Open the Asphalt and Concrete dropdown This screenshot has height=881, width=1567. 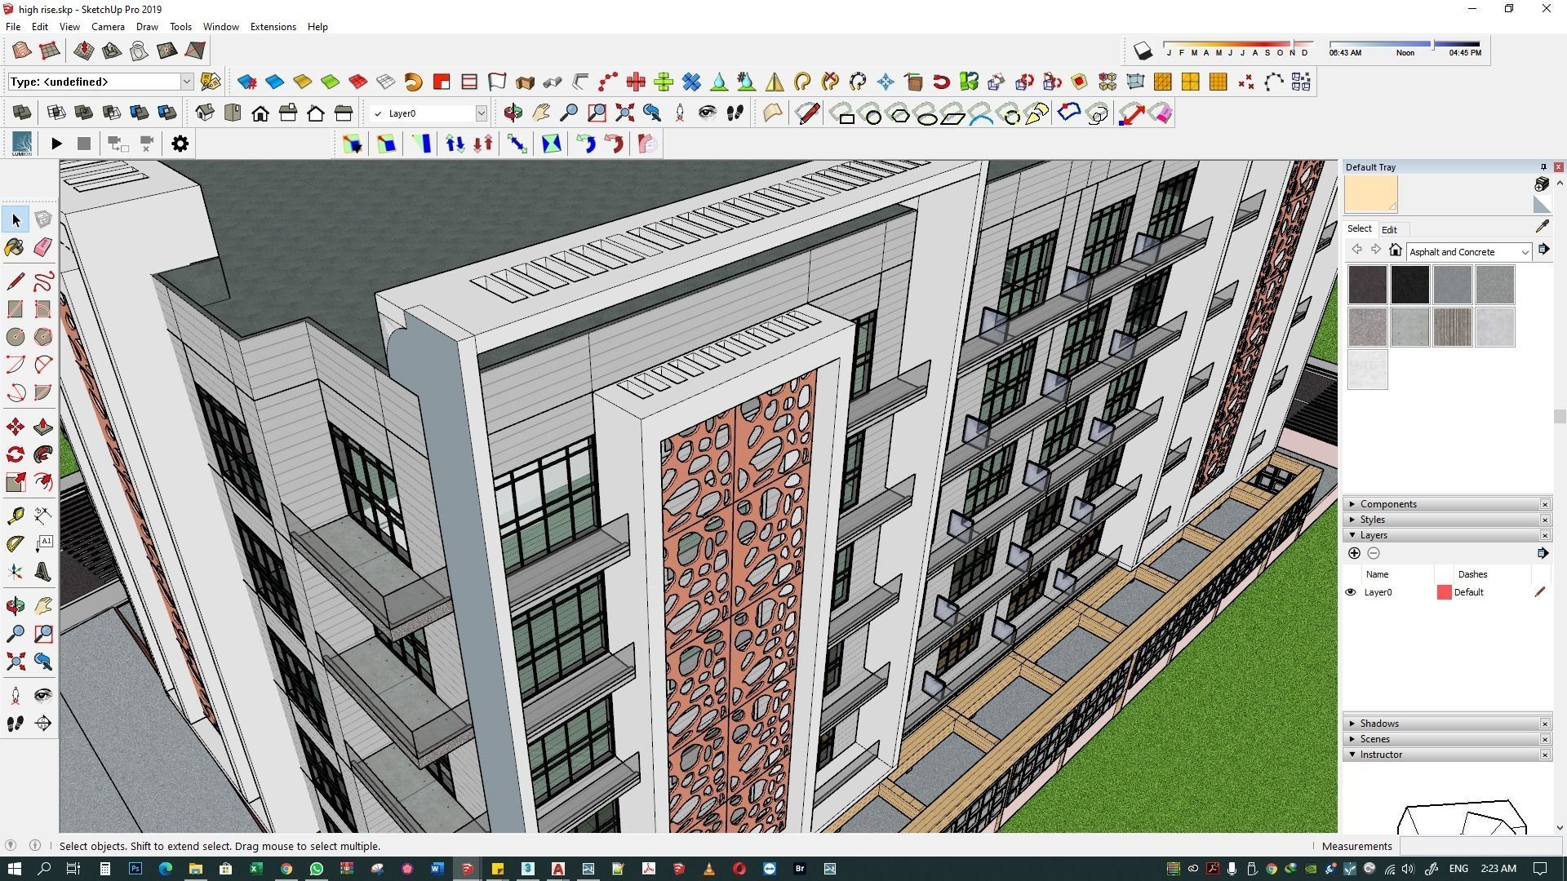coord(1524,252)
